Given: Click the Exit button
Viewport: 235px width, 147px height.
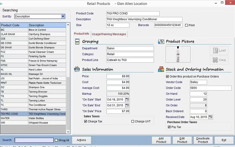Looking at the screenshot, I should pyautogui.click(x=224, y=140).
